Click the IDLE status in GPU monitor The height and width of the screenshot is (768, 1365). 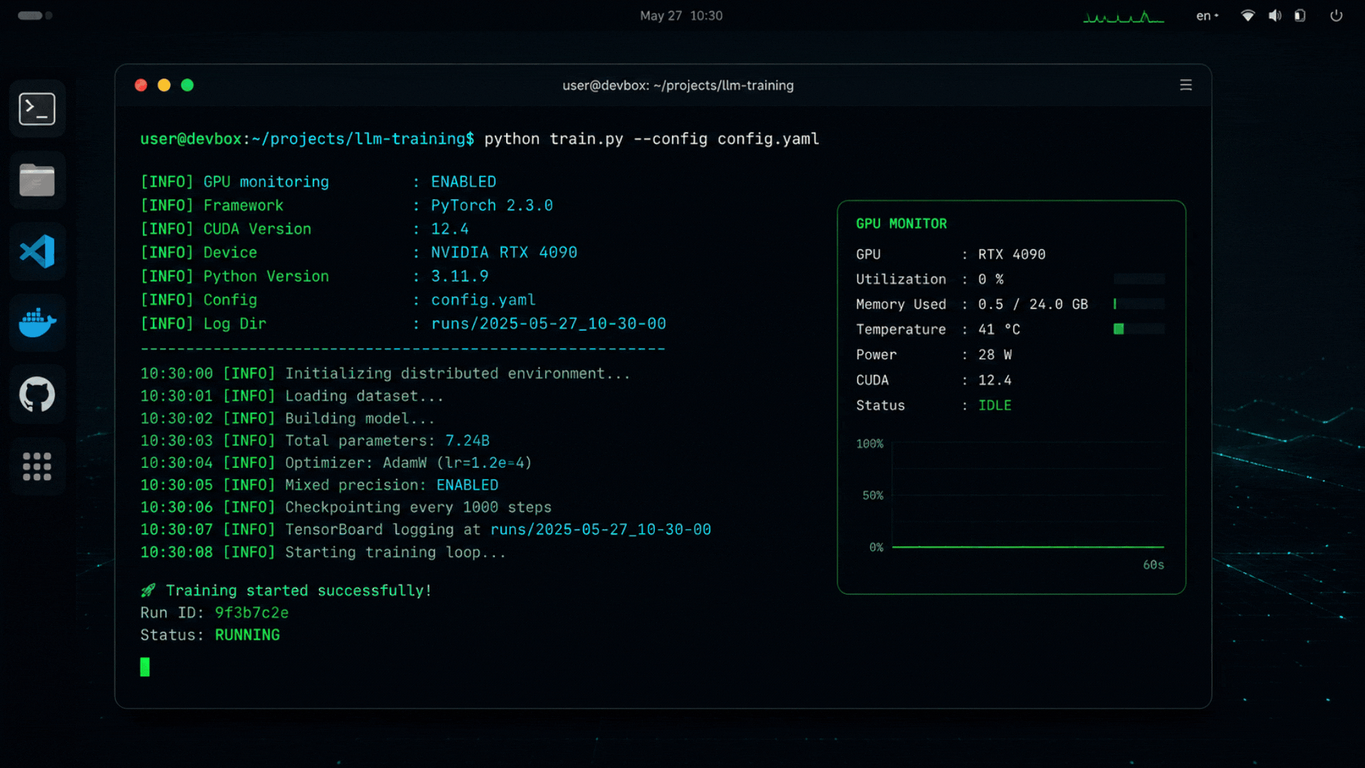click(x=995, y=405)
